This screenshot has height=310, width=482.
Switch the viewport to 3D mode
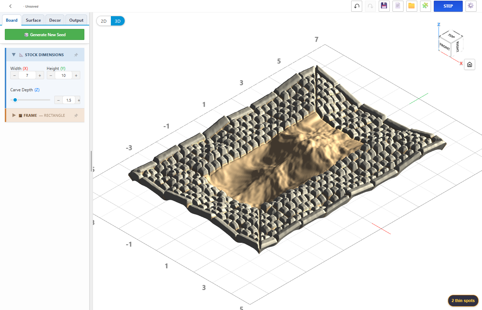(x=118, y=21)
